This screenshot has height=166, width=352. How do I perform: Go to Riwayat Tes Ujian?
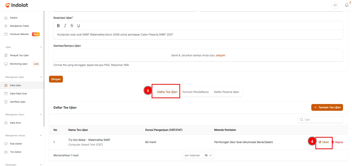click(22, 55)
